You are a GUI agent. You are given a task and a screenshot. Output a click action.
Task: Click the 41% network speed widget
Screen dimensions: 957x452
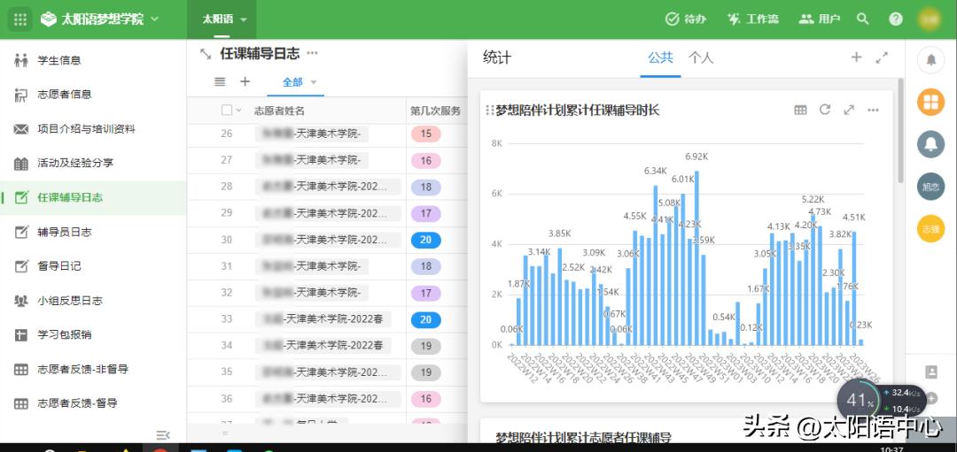(x=882, y=400)
